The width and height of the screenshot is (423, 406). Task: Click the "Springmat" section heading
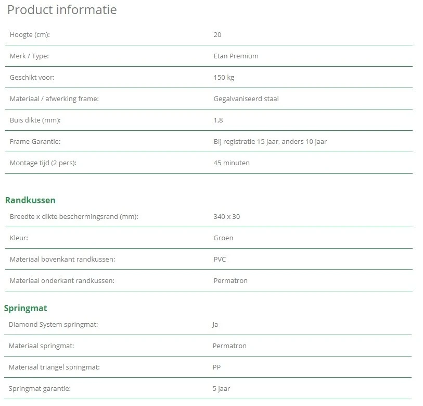coord(25,308)
